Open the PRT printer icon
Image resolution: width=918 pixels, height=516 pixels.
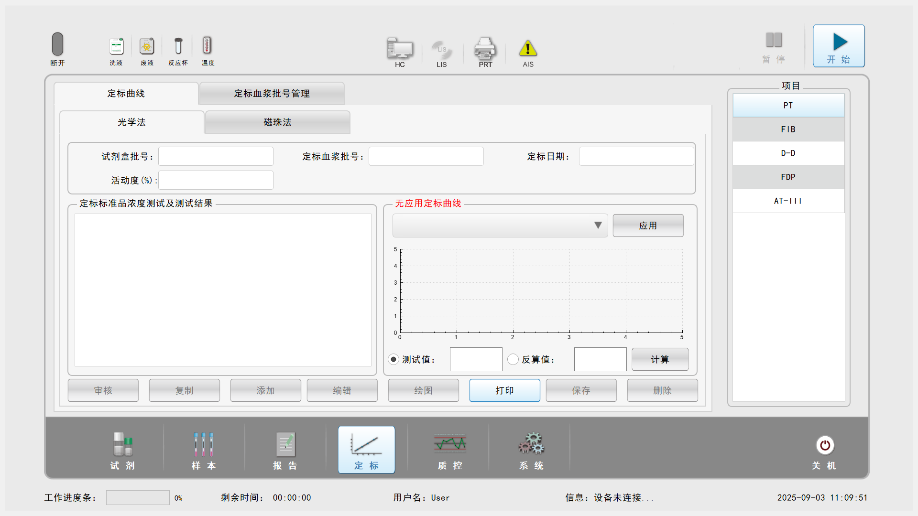[485, 48]
